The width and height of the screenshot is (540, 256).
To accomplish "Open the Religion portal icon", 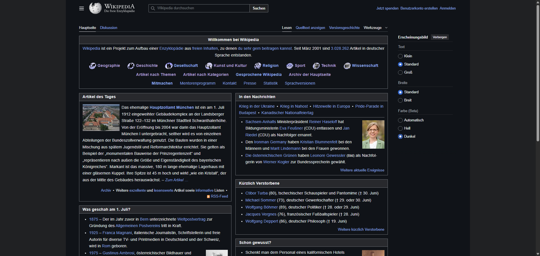I will tap(258, 66).
